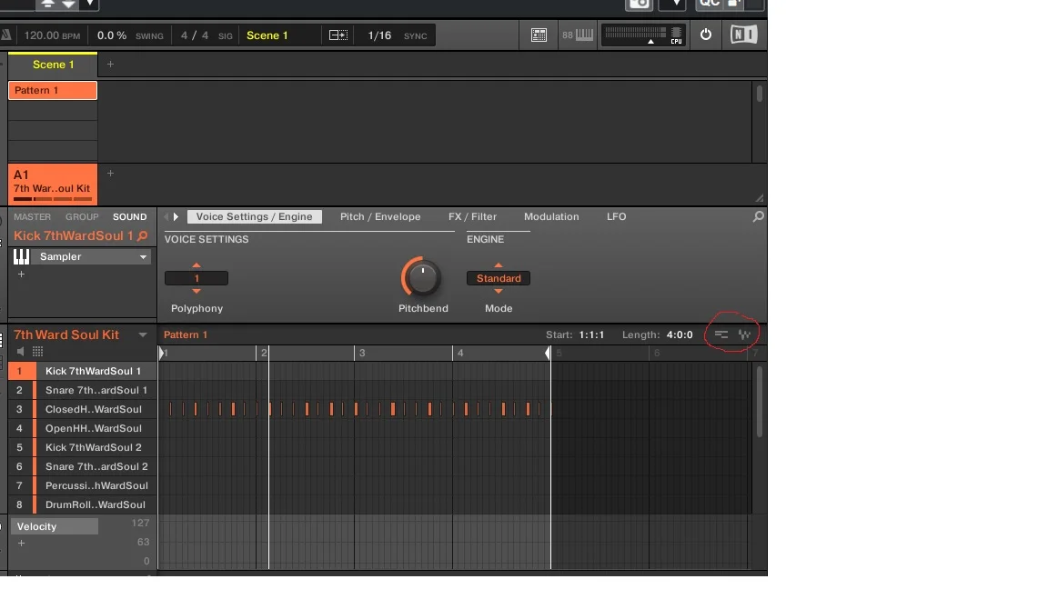Viewport: 1048px width, 589px height.
Task: Open the Sampler plug-in dropdown
Action: pos(143,256)
